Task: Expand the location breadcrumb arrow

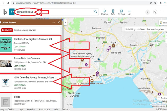Action: tap(123, 29)
